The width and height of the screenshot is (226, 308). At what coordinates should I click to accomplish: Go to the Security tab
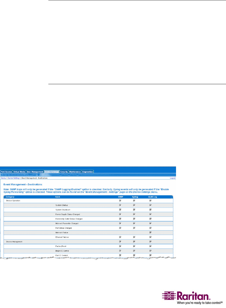pos(64,172)
